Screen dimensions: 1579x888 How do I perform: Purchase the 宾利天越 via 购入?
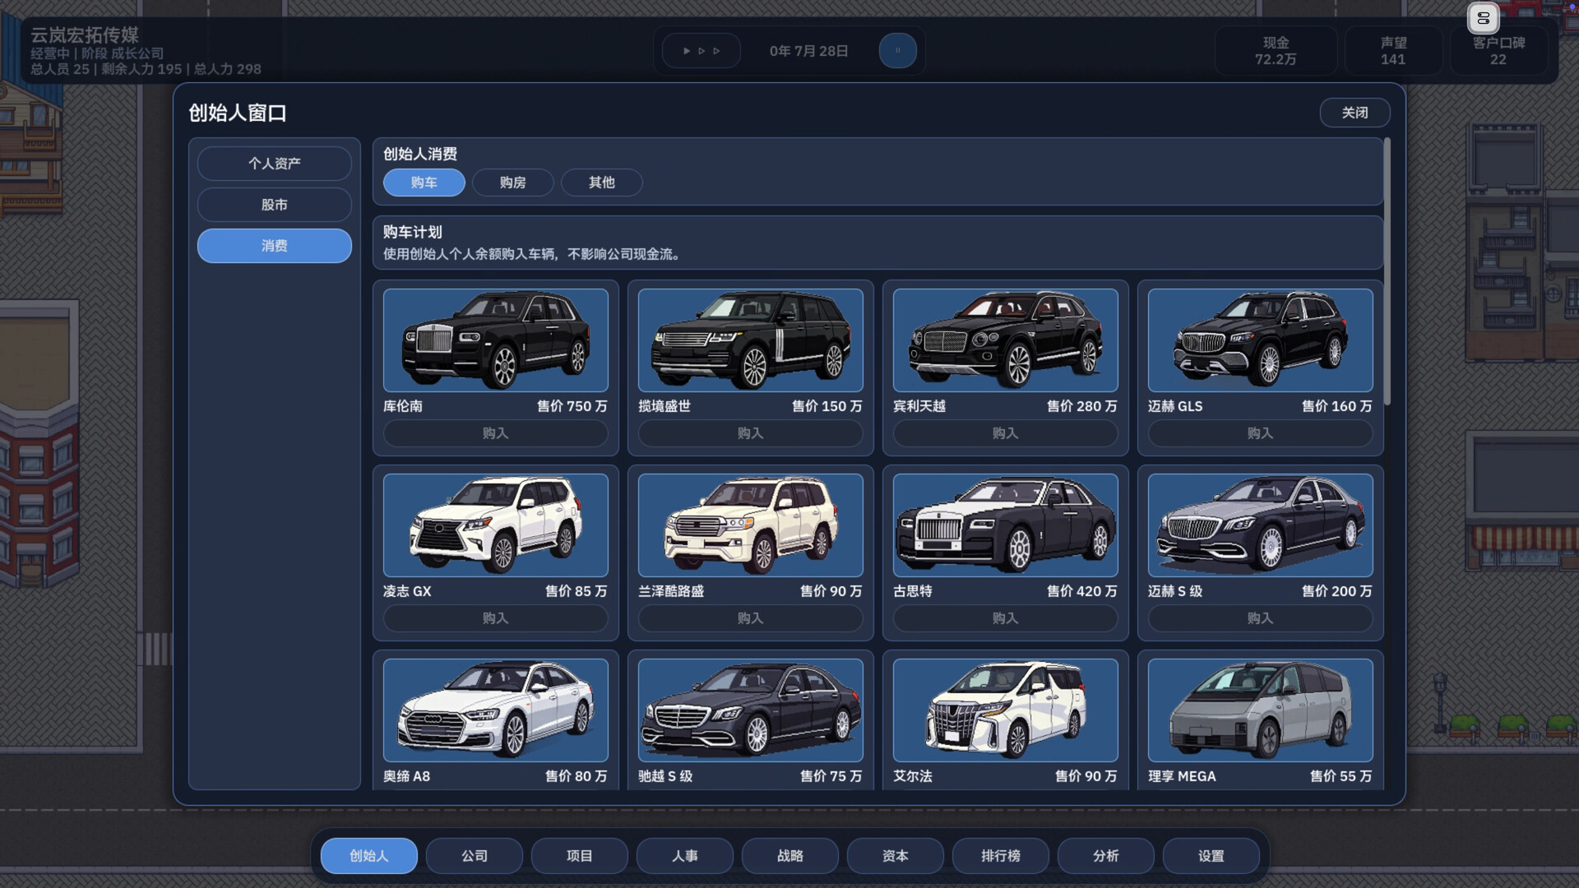click(x=1006, y=433)
